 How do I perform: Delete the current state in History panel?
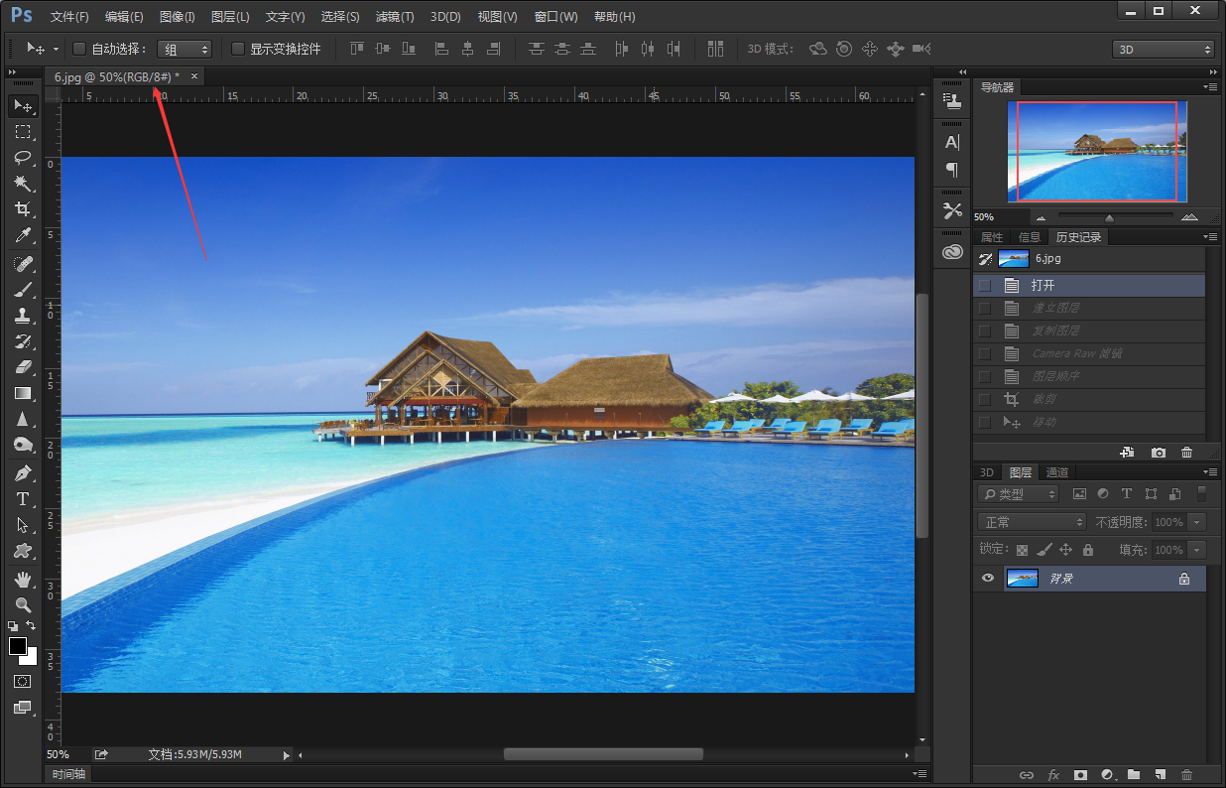pos(1187,453)
